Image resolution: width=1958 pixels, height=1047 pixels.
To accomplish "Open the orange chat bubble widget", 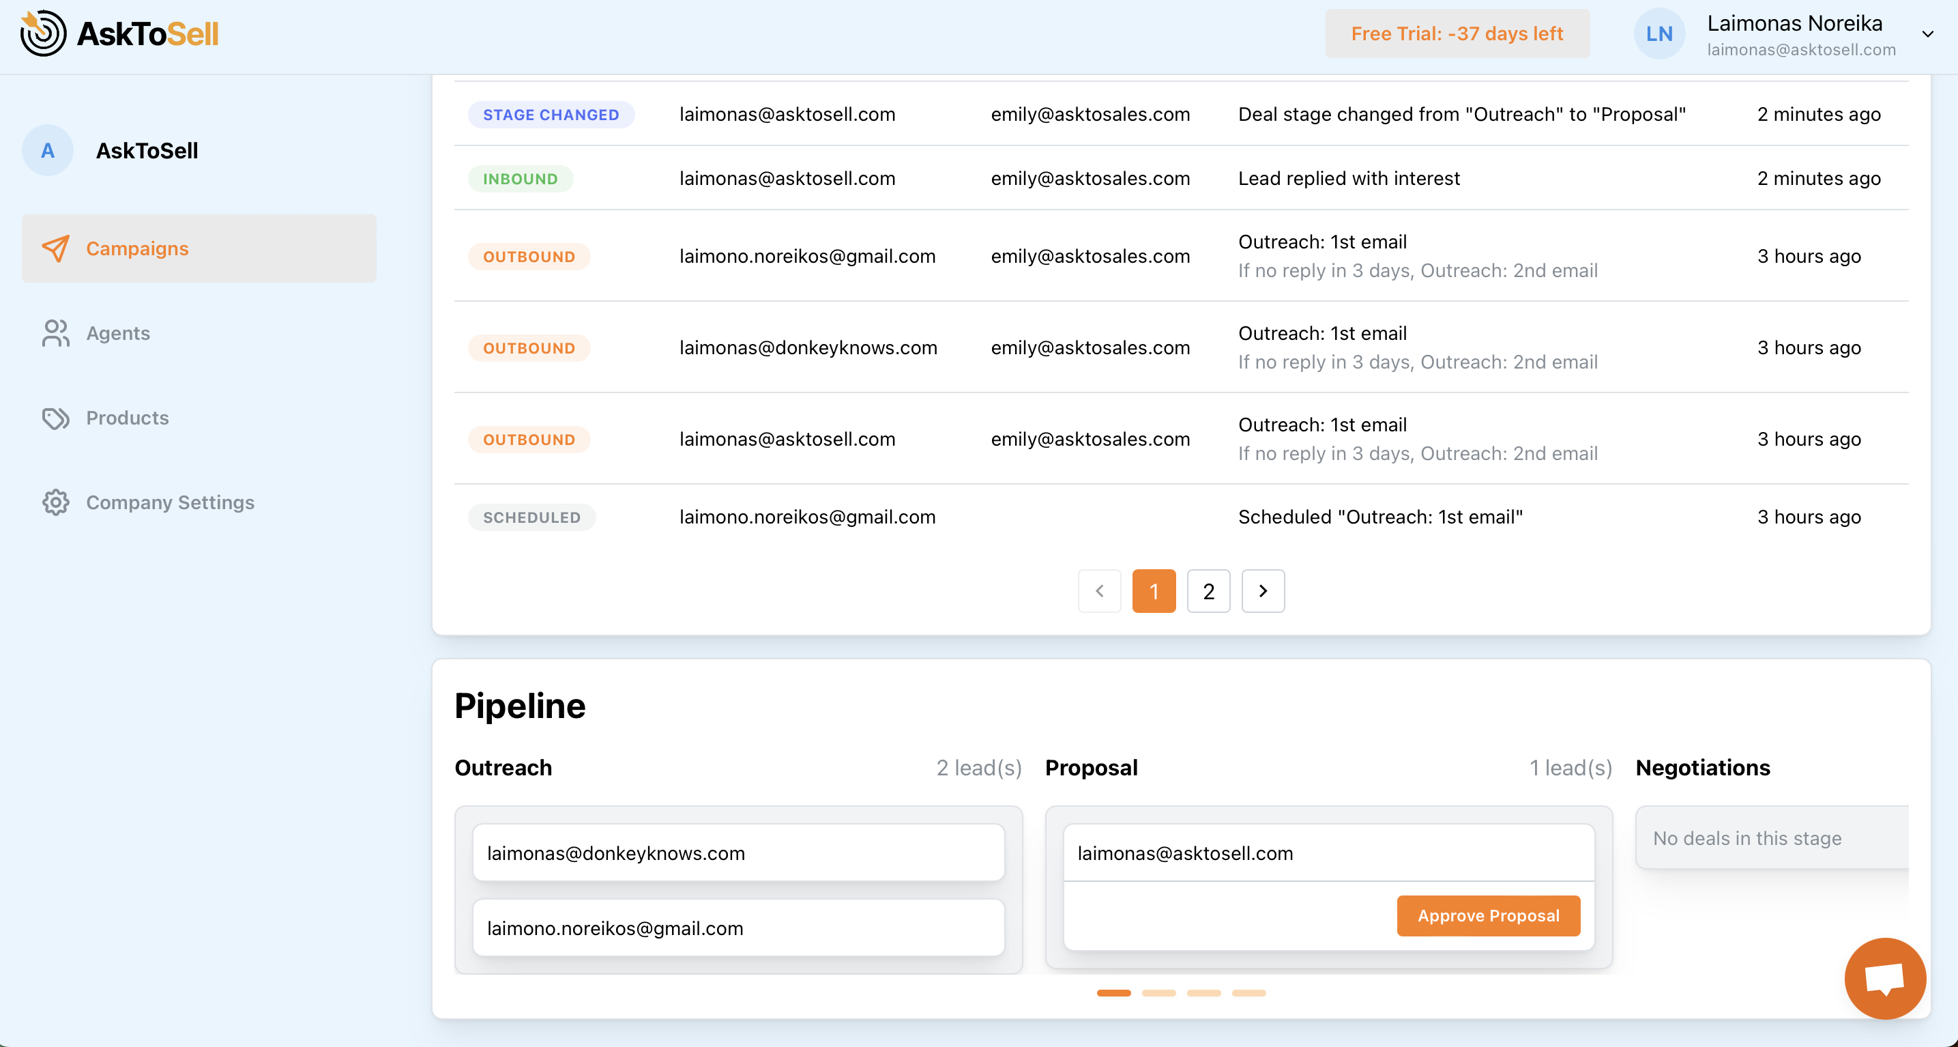I will (x=1884, y=978).
